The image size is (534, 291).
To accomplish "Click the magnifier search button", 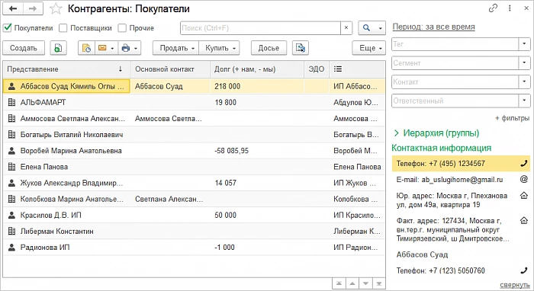I will (366, 28).
